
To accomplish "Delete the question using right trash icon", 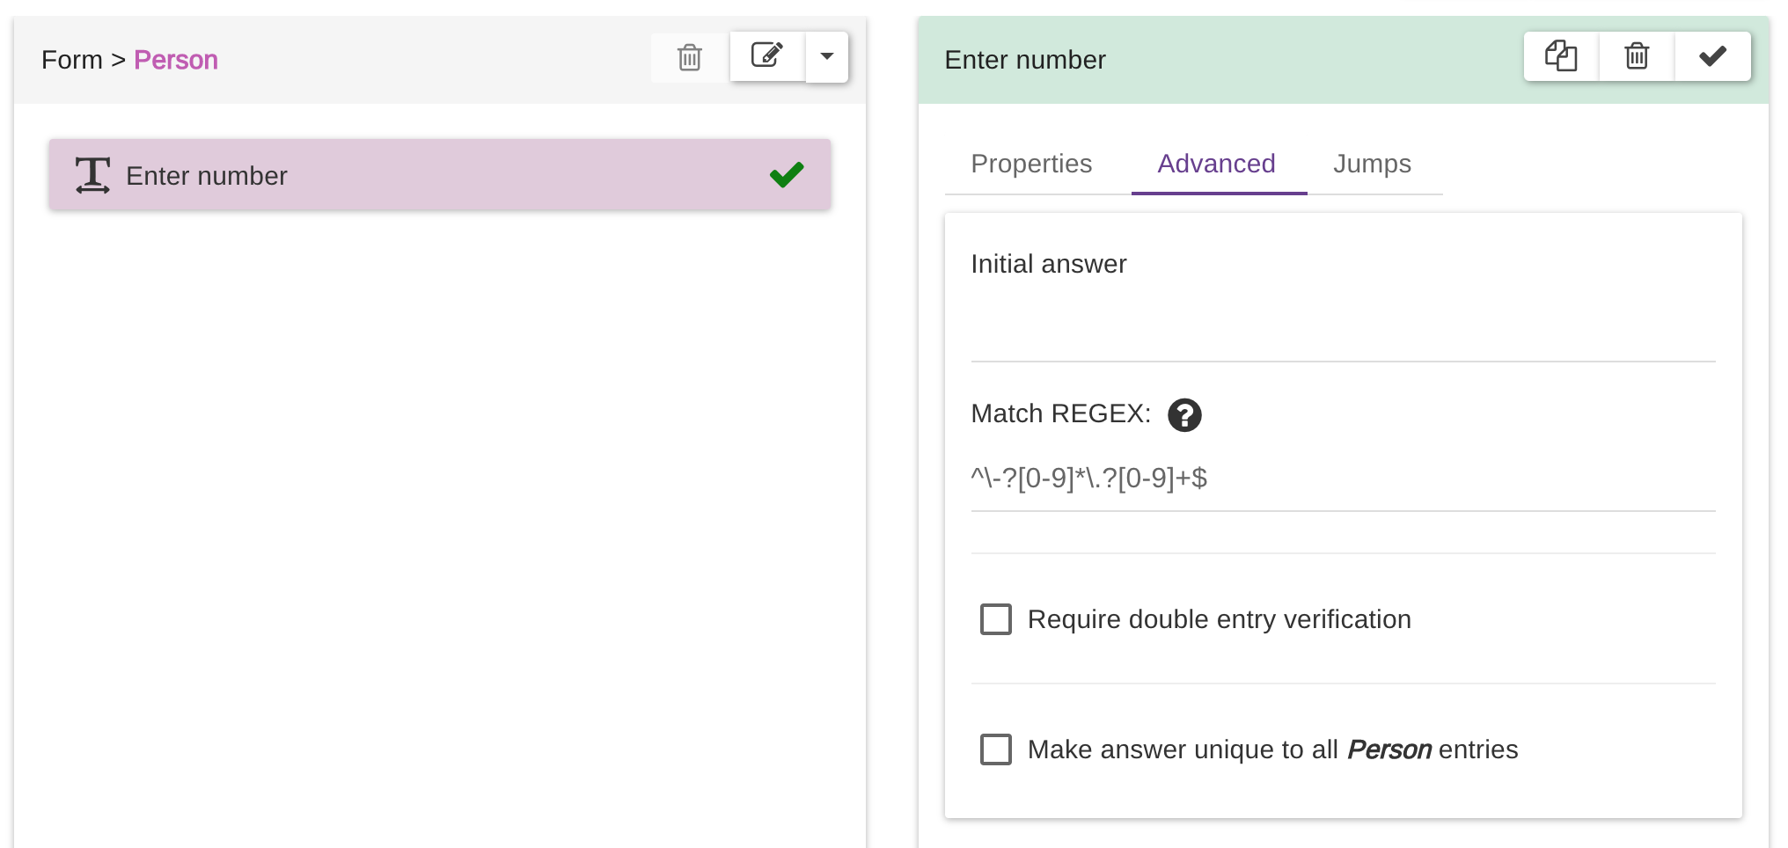I will (x=1637, y=56).
